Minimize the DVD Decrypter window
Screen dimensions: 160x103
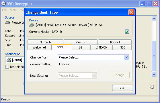tap(142, 4)
